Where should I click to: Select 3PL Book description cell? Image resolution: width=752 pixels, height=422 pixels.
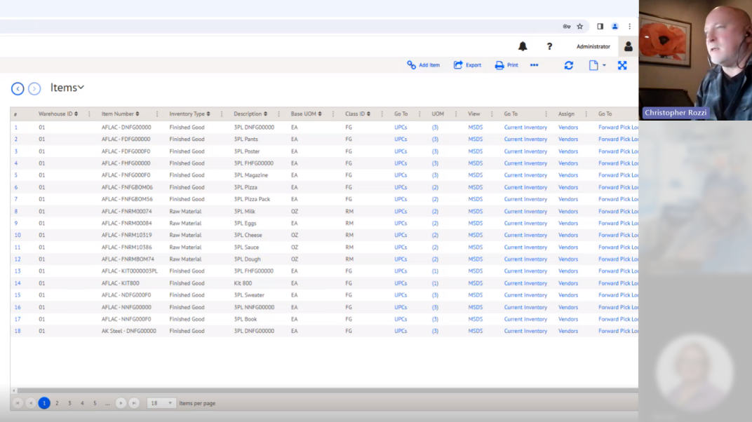(245, 319)
